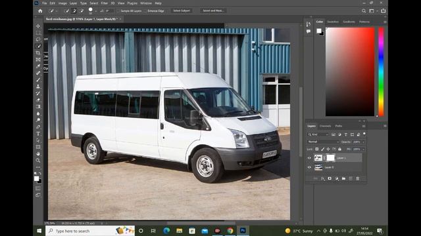Select the Quick Selection tool in toolbox
Image resolution: width=421 pixels, height=236 pixels.
tap(38, 46)
